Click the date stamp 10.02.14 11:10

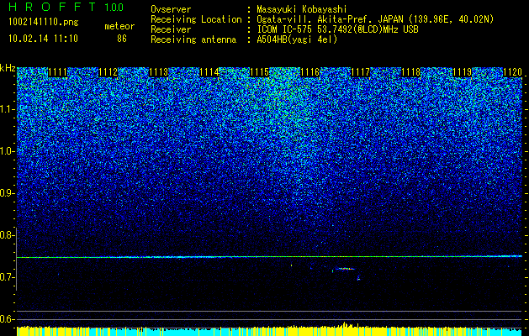click(43, 39)
